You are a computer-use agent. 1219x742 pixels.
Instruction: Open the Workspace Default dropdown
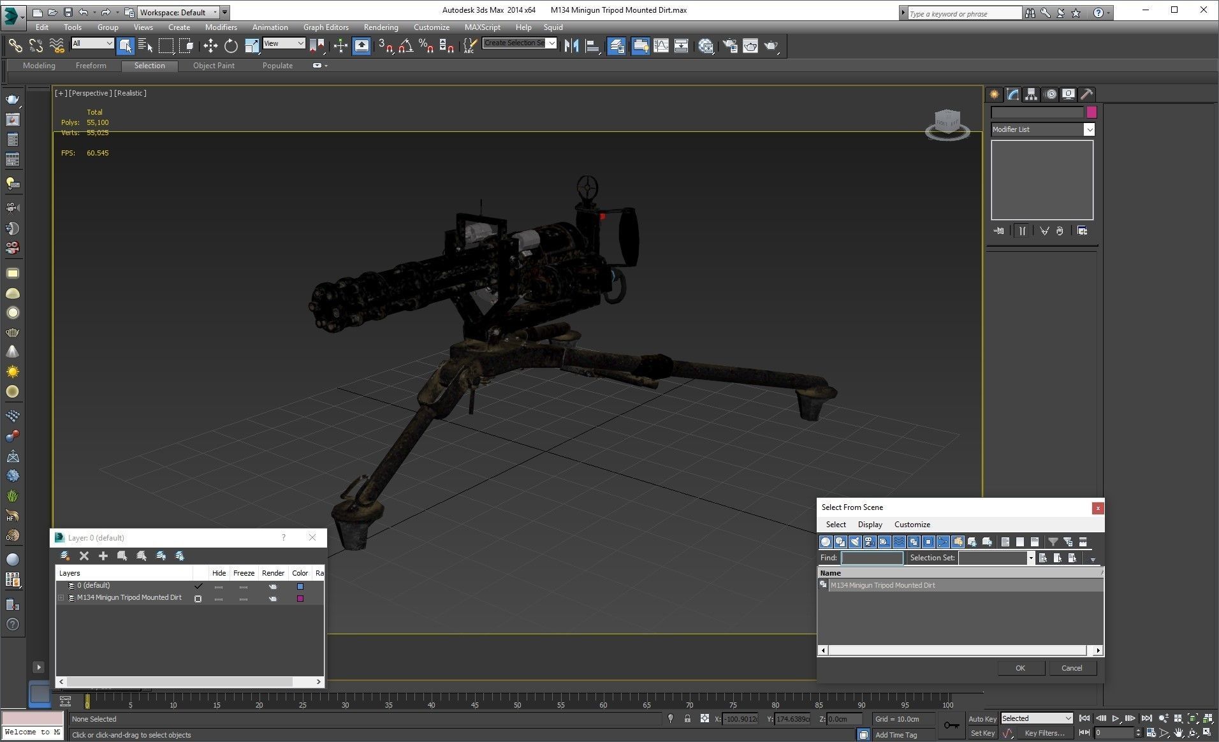(x=179, y=12)
